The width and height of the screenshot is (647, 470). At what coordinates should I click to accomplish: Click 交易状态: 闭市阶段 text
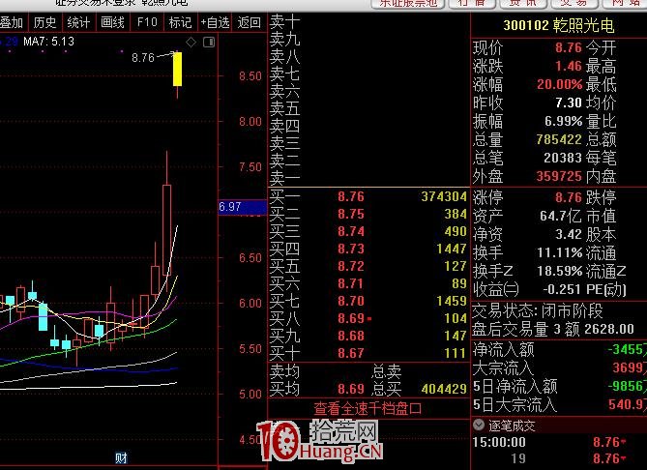point(538,310)
